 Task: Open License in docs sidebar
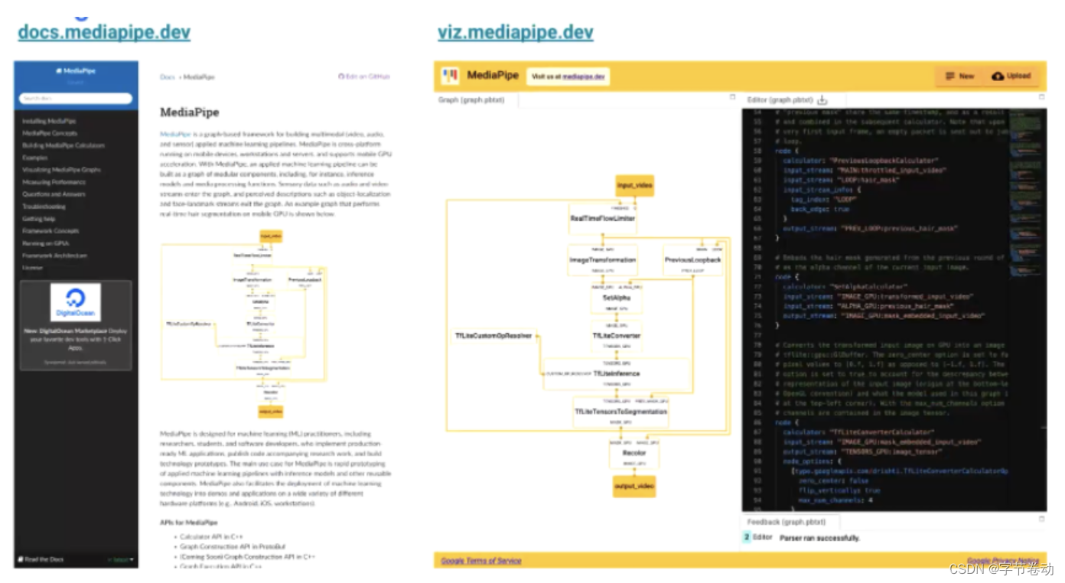32,268
